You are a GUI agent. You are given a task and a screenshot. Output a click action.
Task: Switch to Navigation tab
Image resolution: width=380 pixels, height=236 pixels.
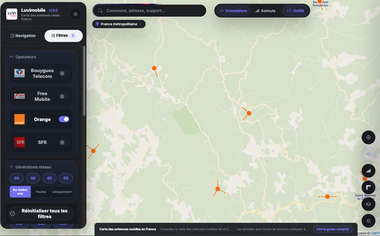[x=23, y=36]
